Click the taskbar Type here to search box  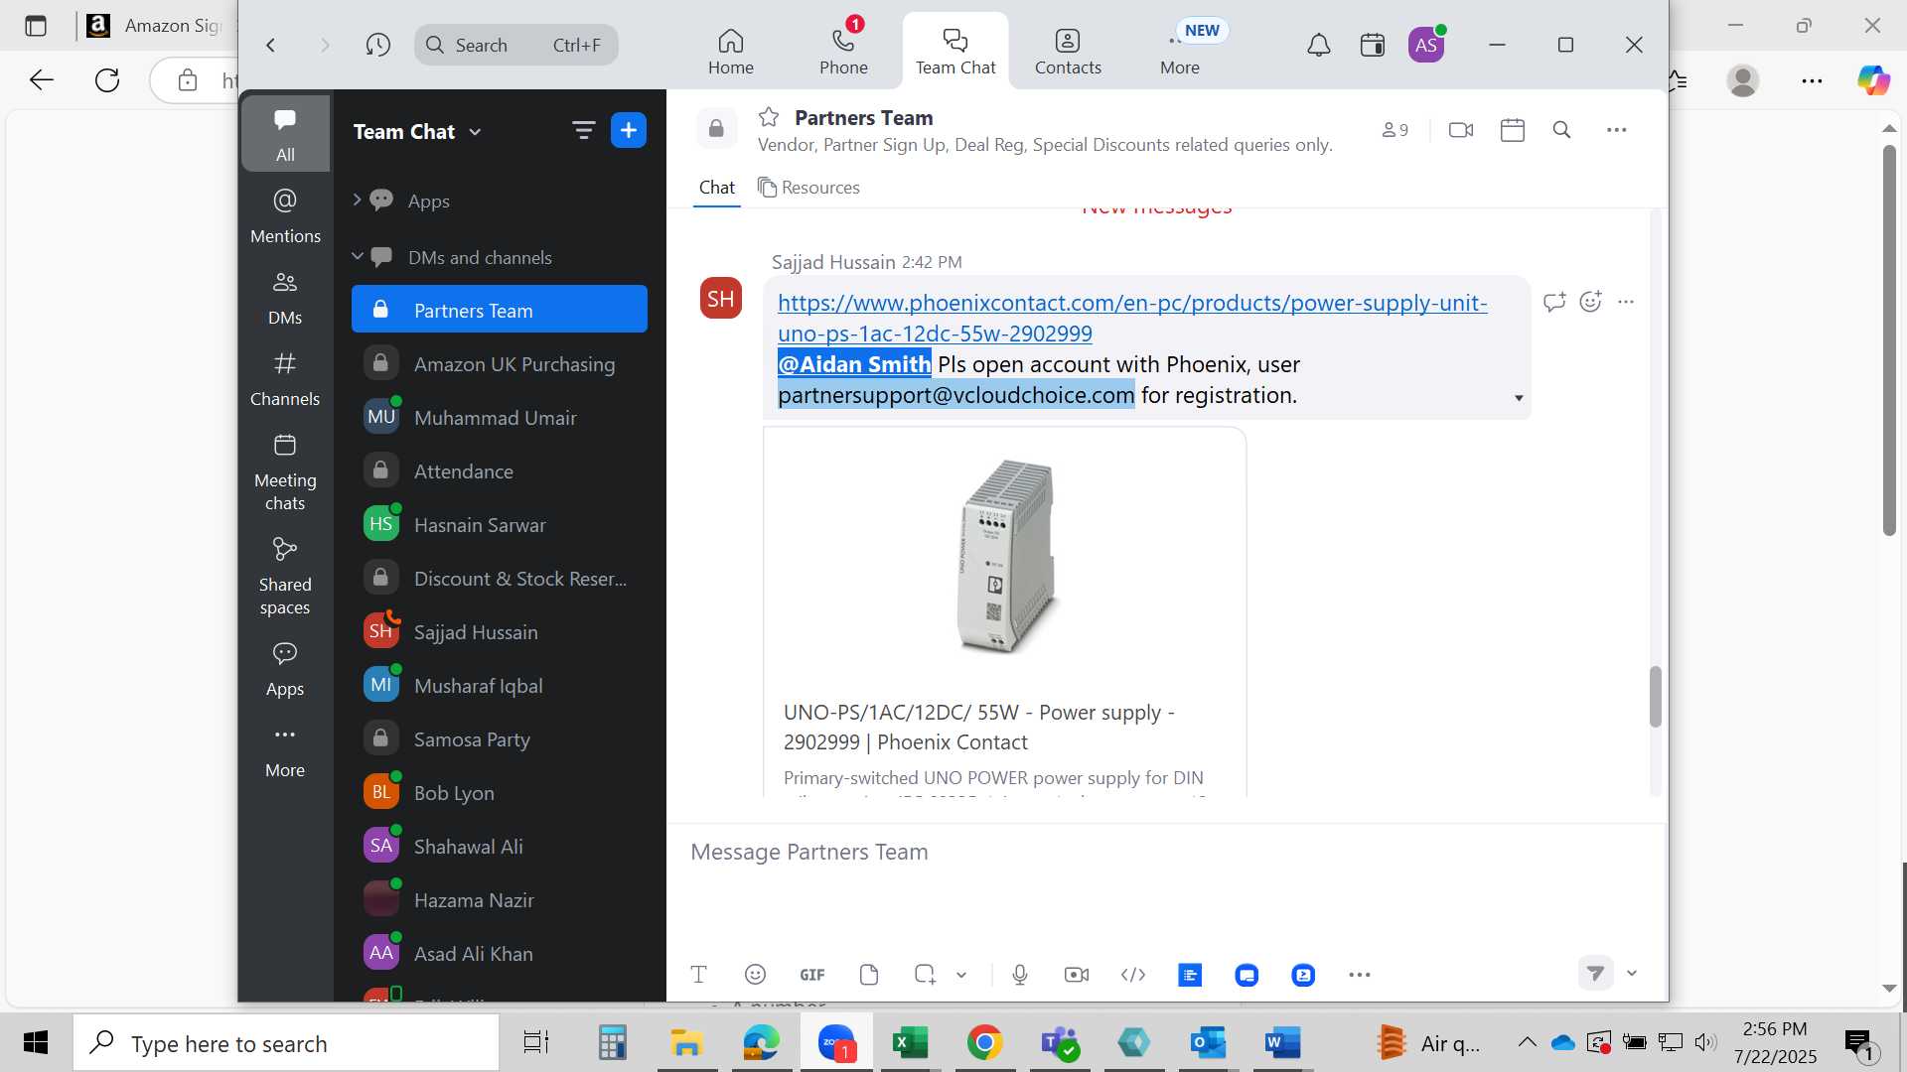pos(286,1043)
